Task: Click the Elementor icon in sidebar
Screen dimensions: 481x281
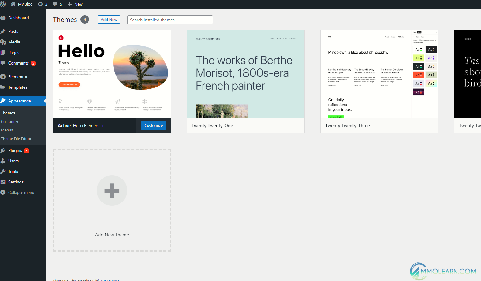Action: [3, 77]
